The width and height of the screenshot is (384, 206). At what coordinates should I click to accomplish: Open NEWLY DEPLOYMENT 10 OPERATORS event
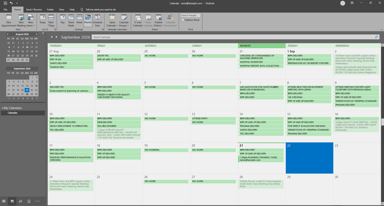coord(71,126)
